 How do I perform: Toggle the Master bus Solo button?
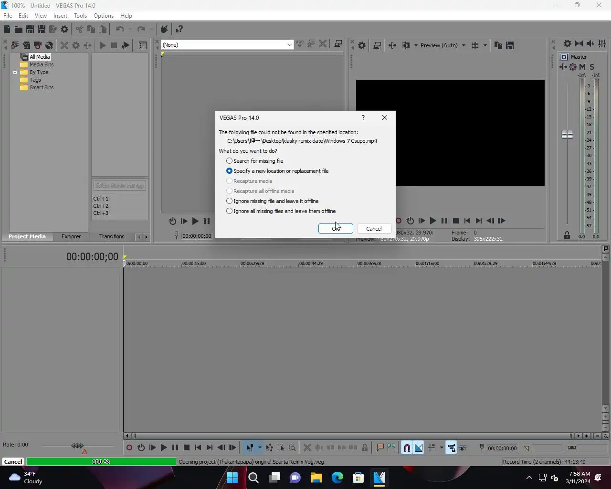(592, 67)
